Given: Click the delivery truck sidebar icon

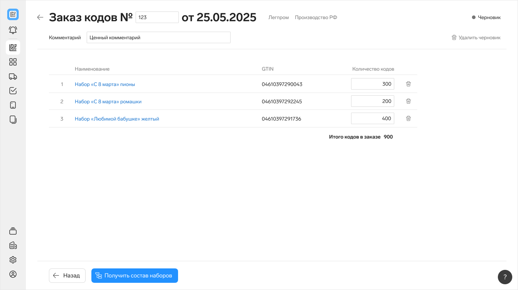Looking at the screenshot, I should pyautogui.click(x=13, y=76).
